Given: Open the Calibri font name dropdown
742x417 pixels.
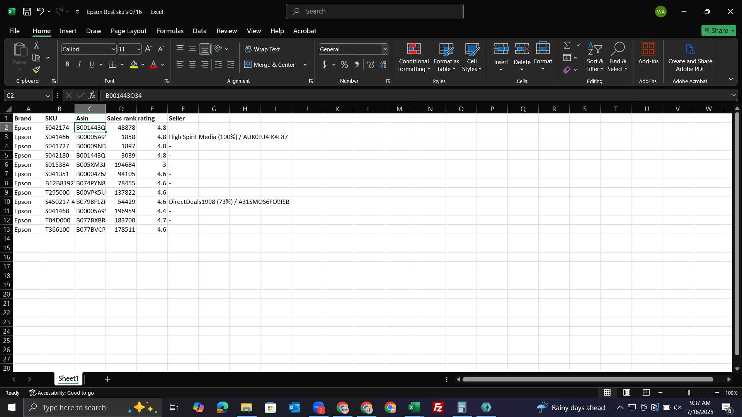Looking at the screenshot, I should [114, 49].
